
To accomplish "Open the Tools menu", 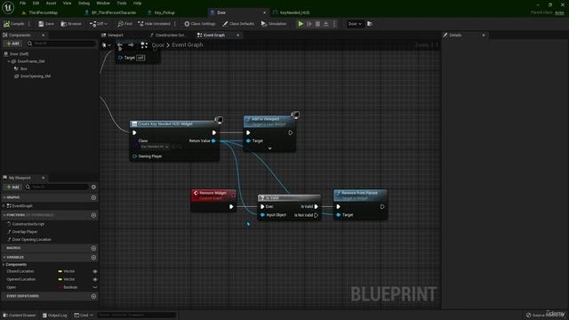I will click(x=122, y=3).
